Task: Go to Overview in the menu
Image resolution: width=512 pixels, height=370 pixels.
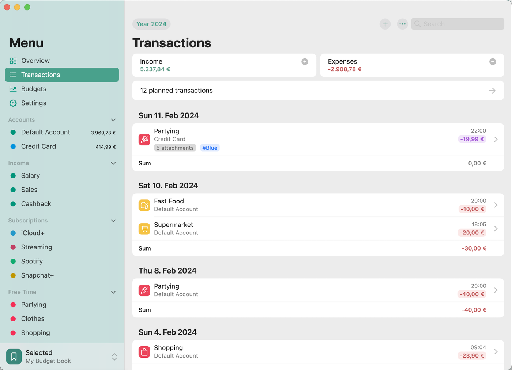Action: (35, 61)
